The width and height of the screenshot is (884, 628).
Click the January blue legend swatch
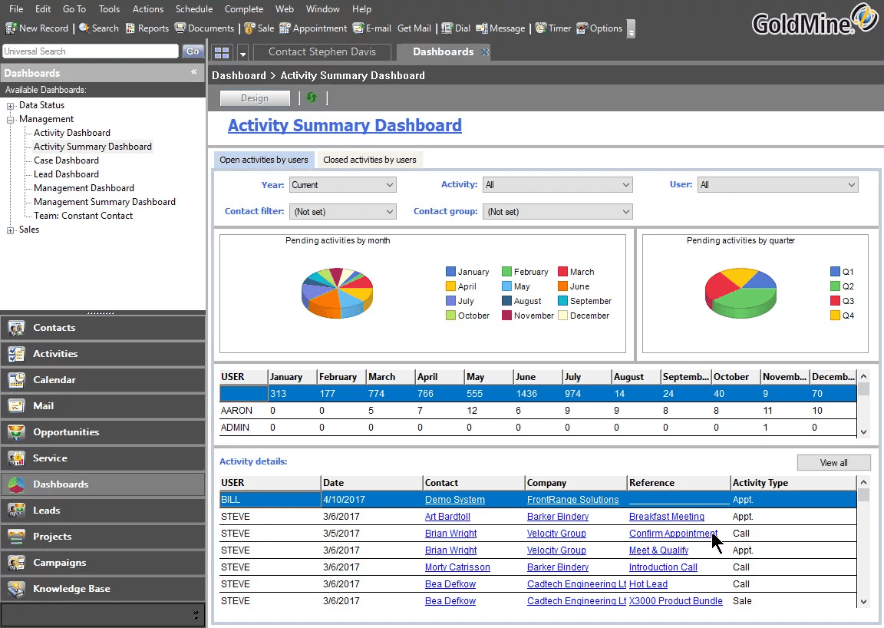[450, 272]
